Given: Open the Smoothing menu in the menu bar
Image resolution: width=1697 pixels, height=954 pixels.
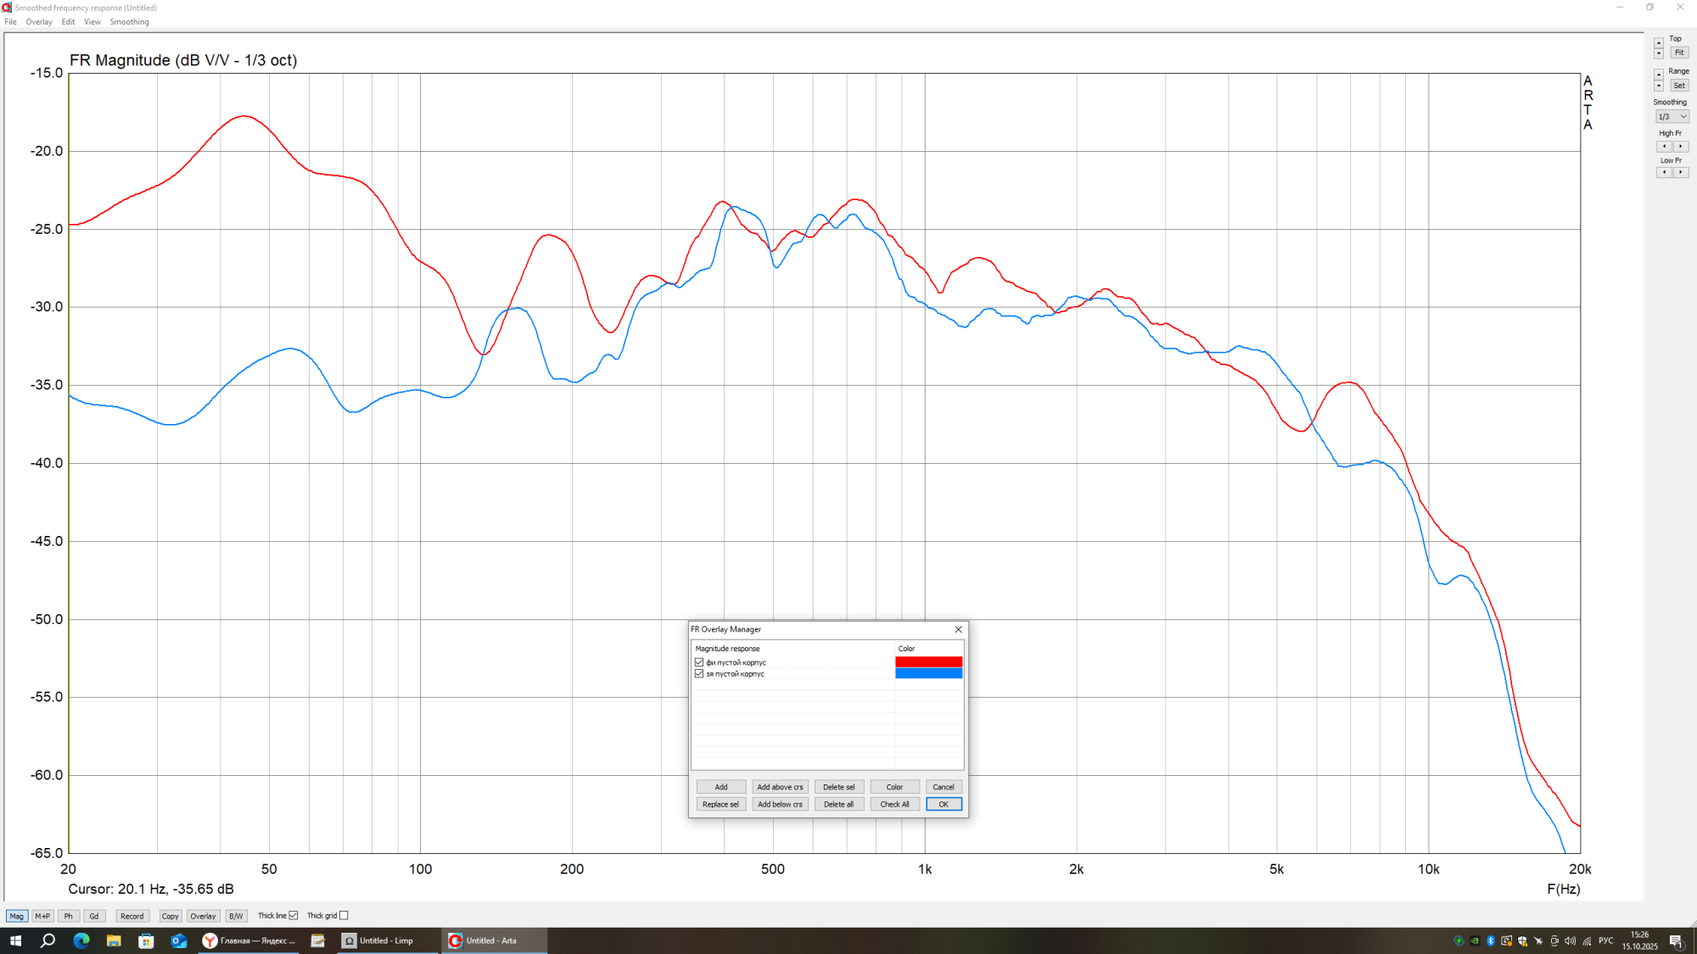Looking at the screenshot, I should click(x=129, y=22).
